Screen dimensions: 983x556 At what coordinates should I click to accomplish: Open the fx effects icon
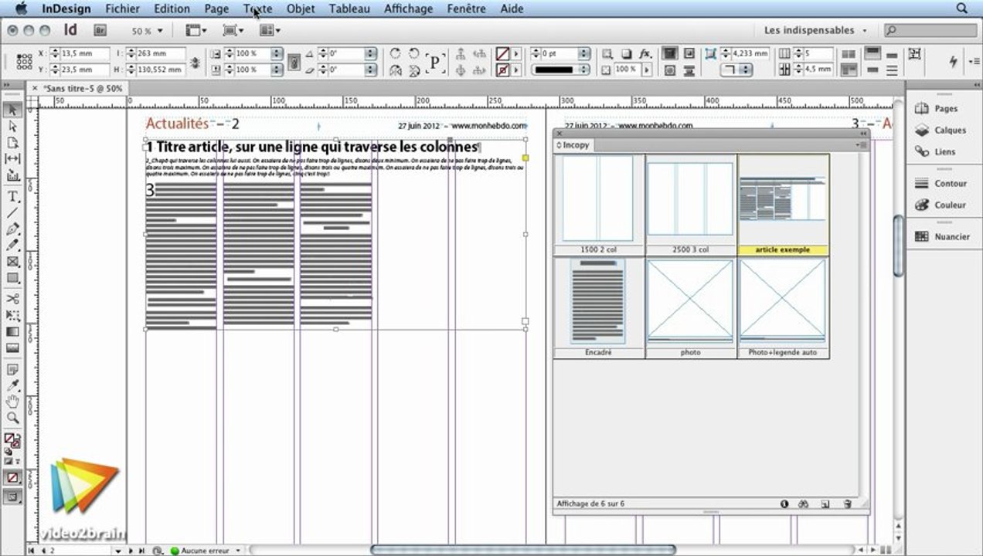(x=645, y=53)
